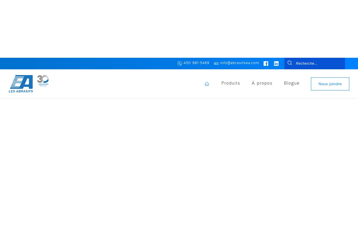Go to home via house icon
Image resolution: width=358 pixels, height=231 pixels.
[x=207, y=84]
